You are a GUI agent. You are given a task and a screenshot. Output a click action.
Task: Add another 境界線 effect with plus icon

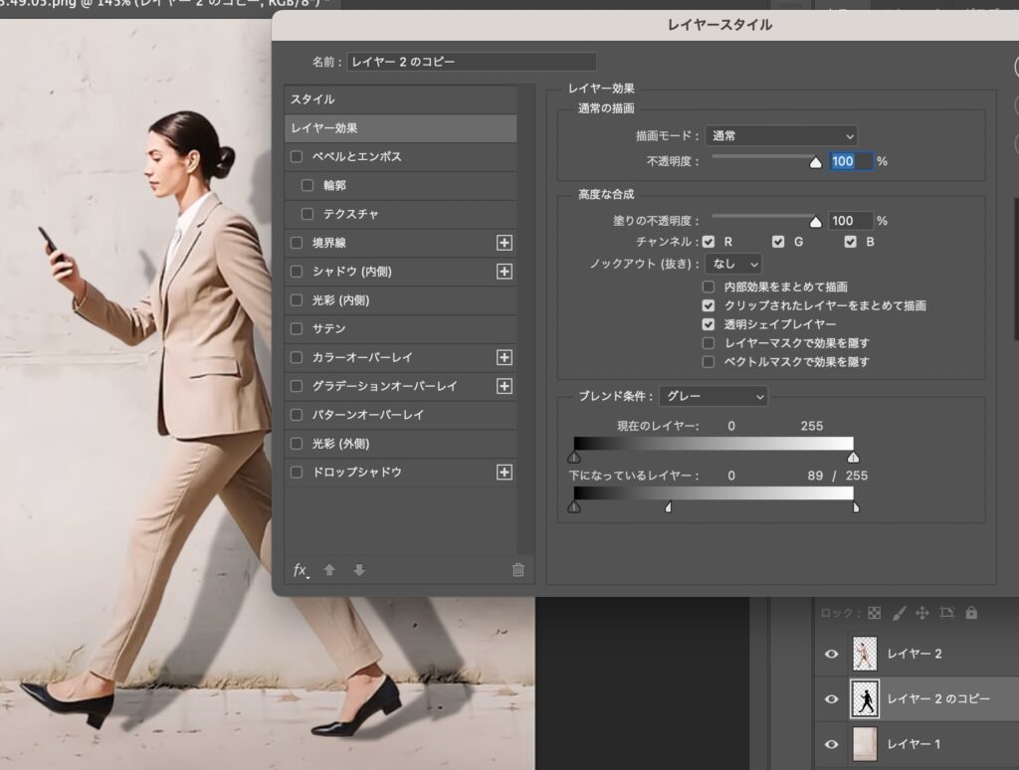[x=504, y=243]
